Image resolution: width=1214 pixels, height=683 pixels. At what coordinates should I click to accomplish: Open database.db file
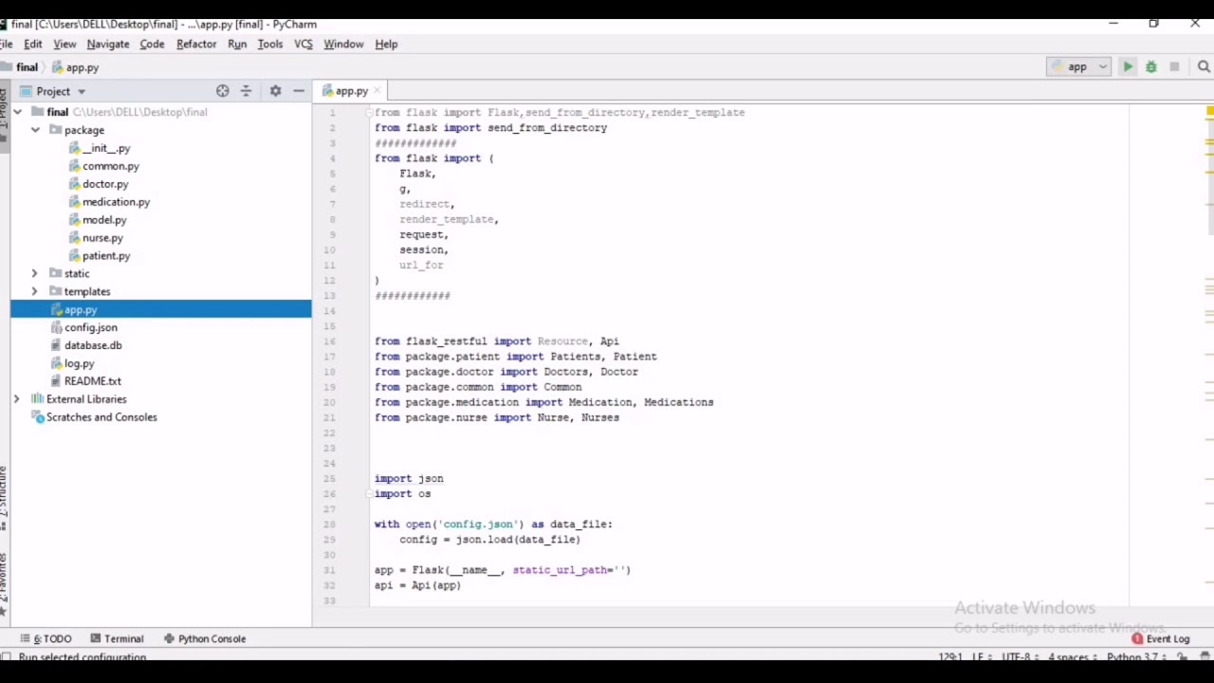tap(85, 345)
